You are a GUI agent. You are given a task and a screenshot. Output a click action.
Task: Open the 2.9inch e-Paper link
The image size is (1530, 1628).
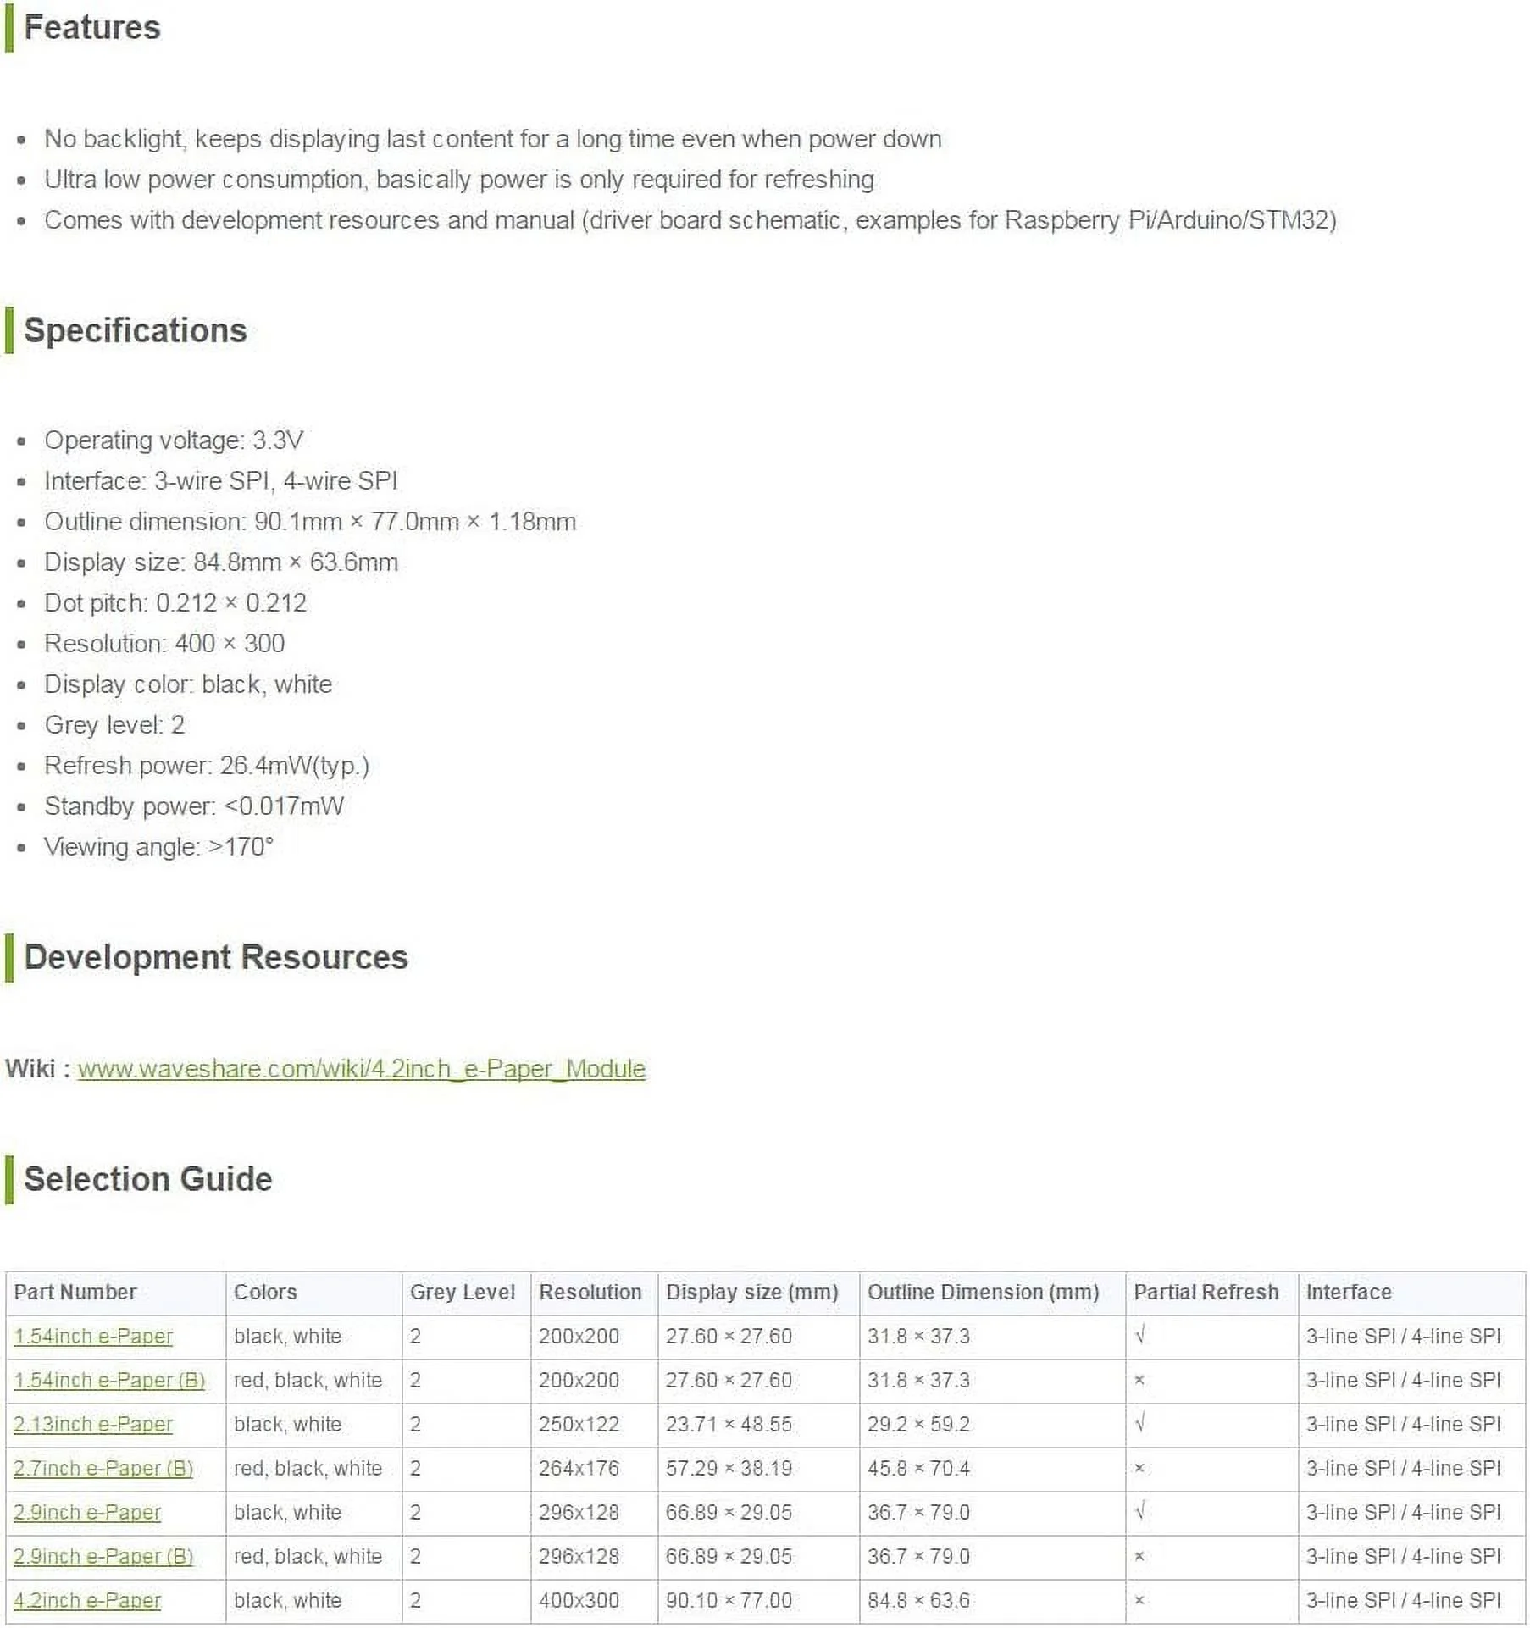tap(87, 1513)
